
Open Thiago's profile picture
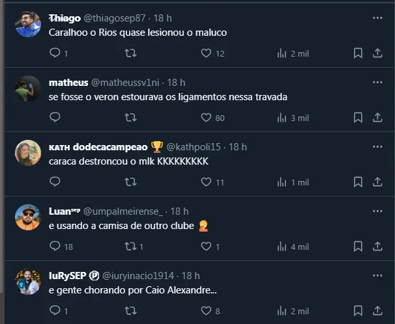coord(28,24)
